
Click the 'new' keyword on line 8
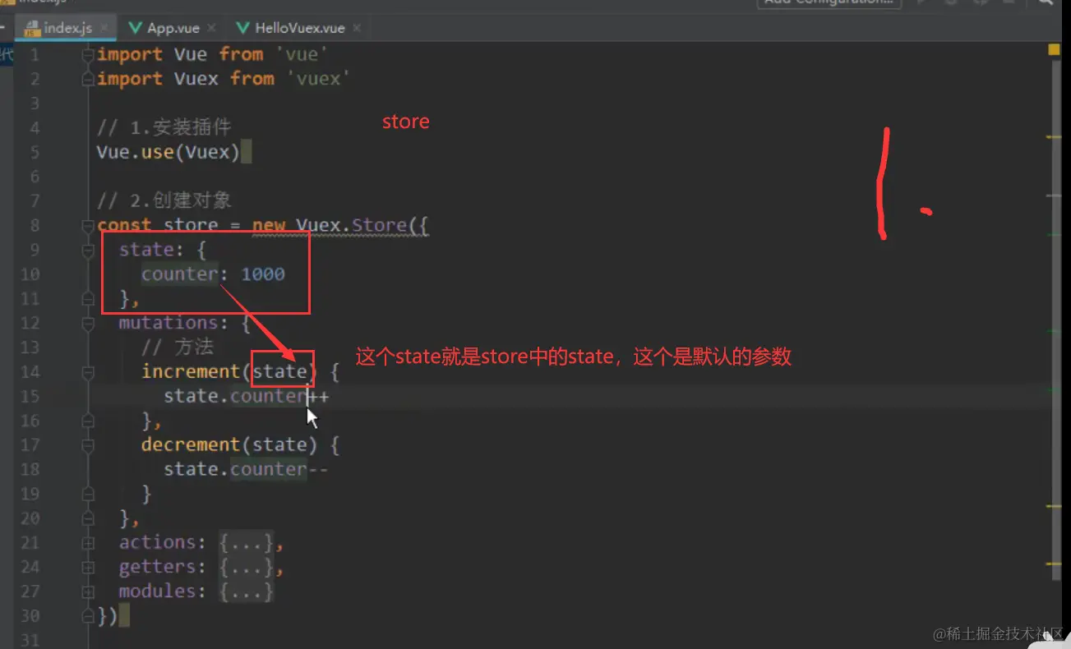268,226
